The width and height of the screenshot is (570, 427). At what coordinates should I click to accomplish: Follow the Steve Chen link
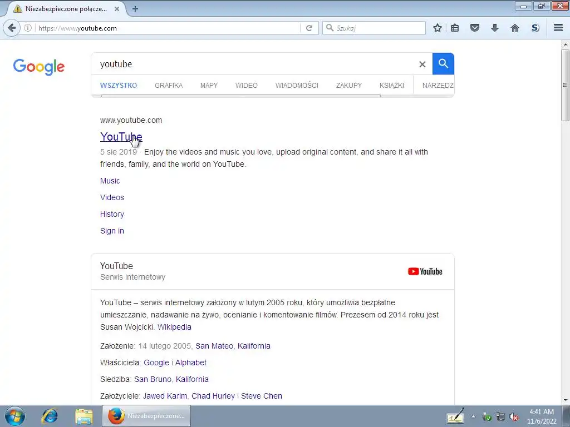click(262, 396)
